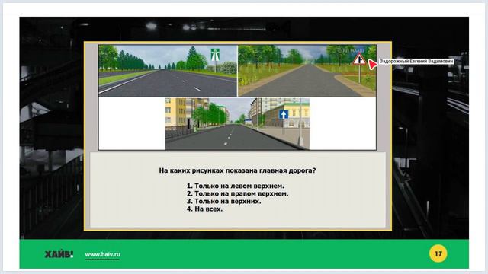
Task: Click the question text 'На каких рисунках показана главная дорога?'
Action: (x=237, y=170)
